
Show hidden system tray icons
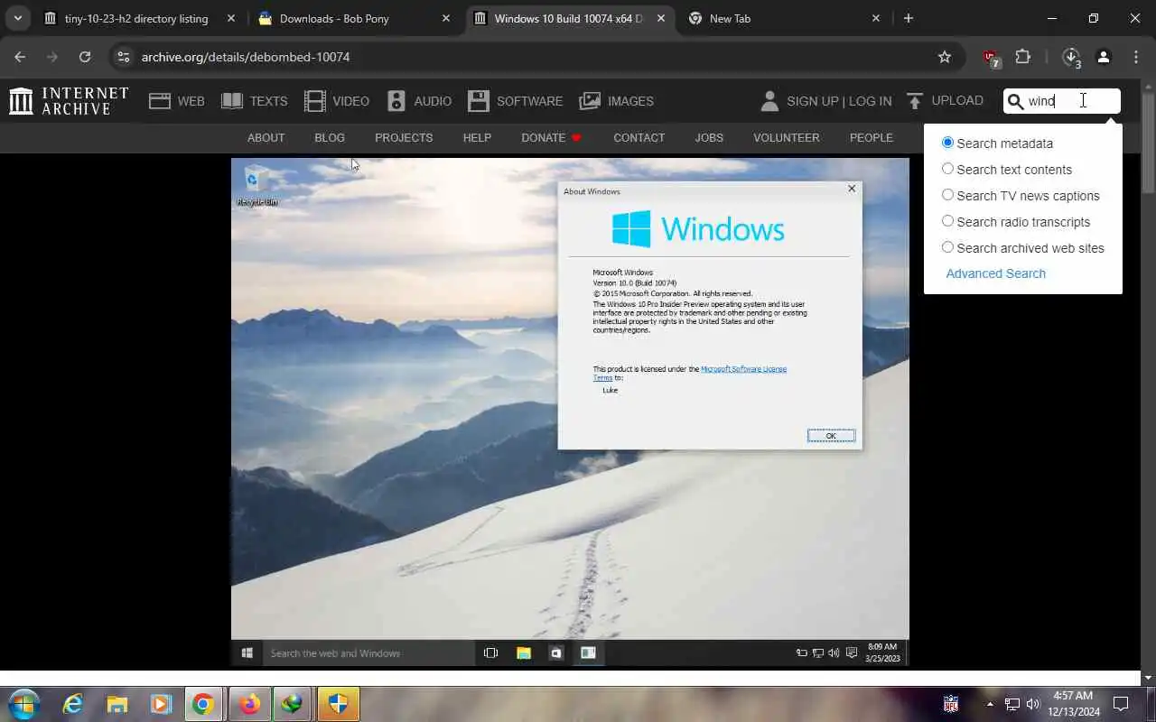tap(989, 704)
